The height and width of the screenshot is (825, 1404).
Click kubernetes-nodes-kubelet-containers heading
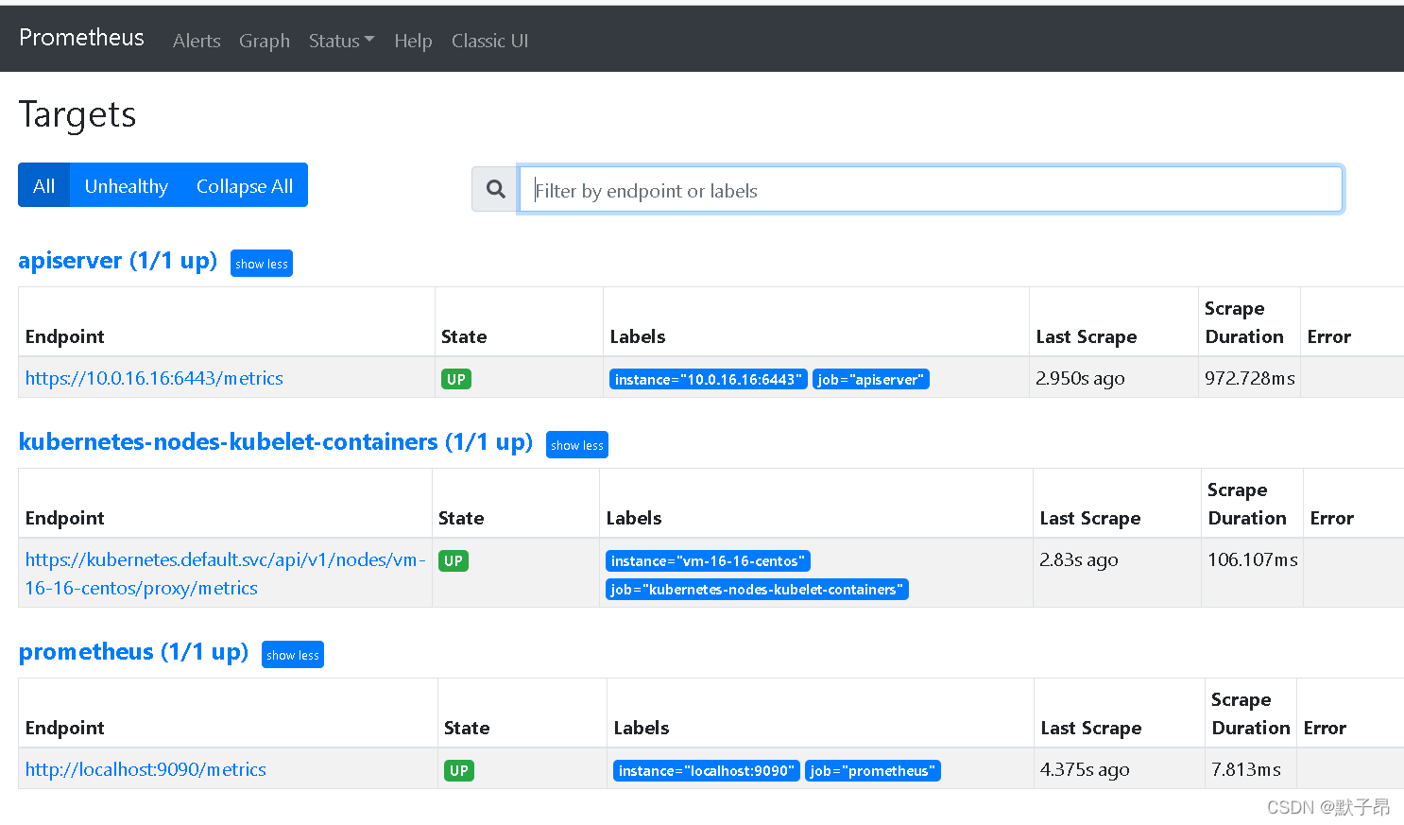pos(276,441)
